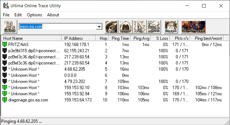Click the green shield for dragonage.gos.ea.com
The width and height of the screenshot is (230, 125).
click(5, 100)
